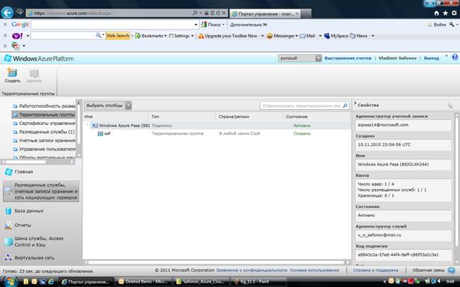The height and width of the screenshot is (287, 460).
Task: Select Учетные записи хранения tree item
Action: (44, 141)
